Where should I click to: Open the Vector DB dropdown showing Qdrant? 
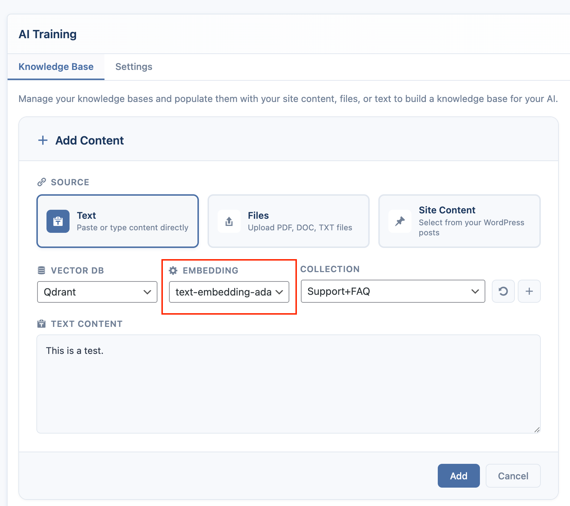97,292
